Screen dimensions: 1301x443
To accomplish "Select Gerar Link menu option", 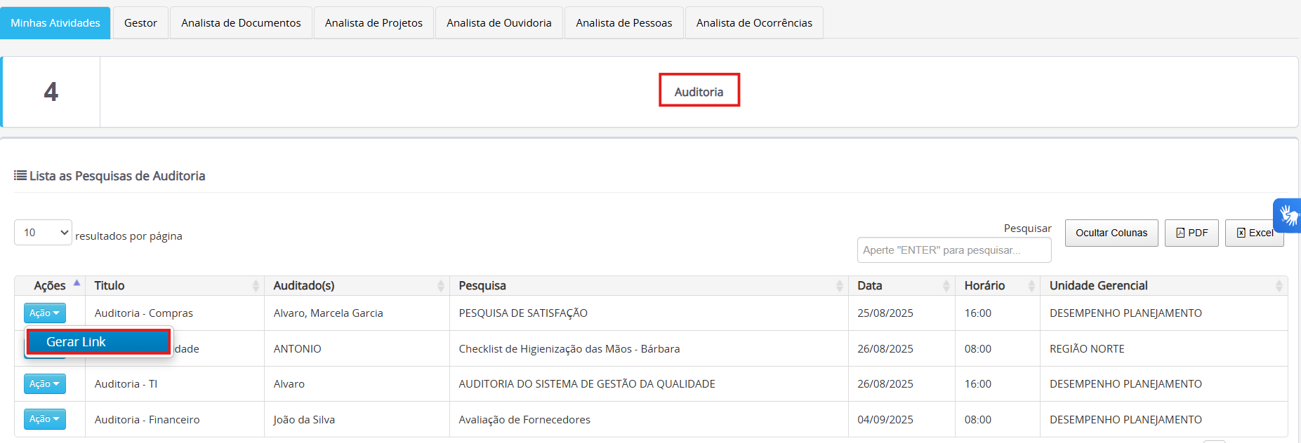I will (x=98, y=342).
